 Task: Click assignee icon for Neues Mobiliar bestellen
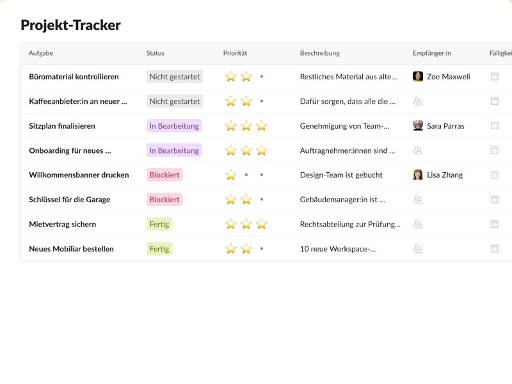(418, 249)
